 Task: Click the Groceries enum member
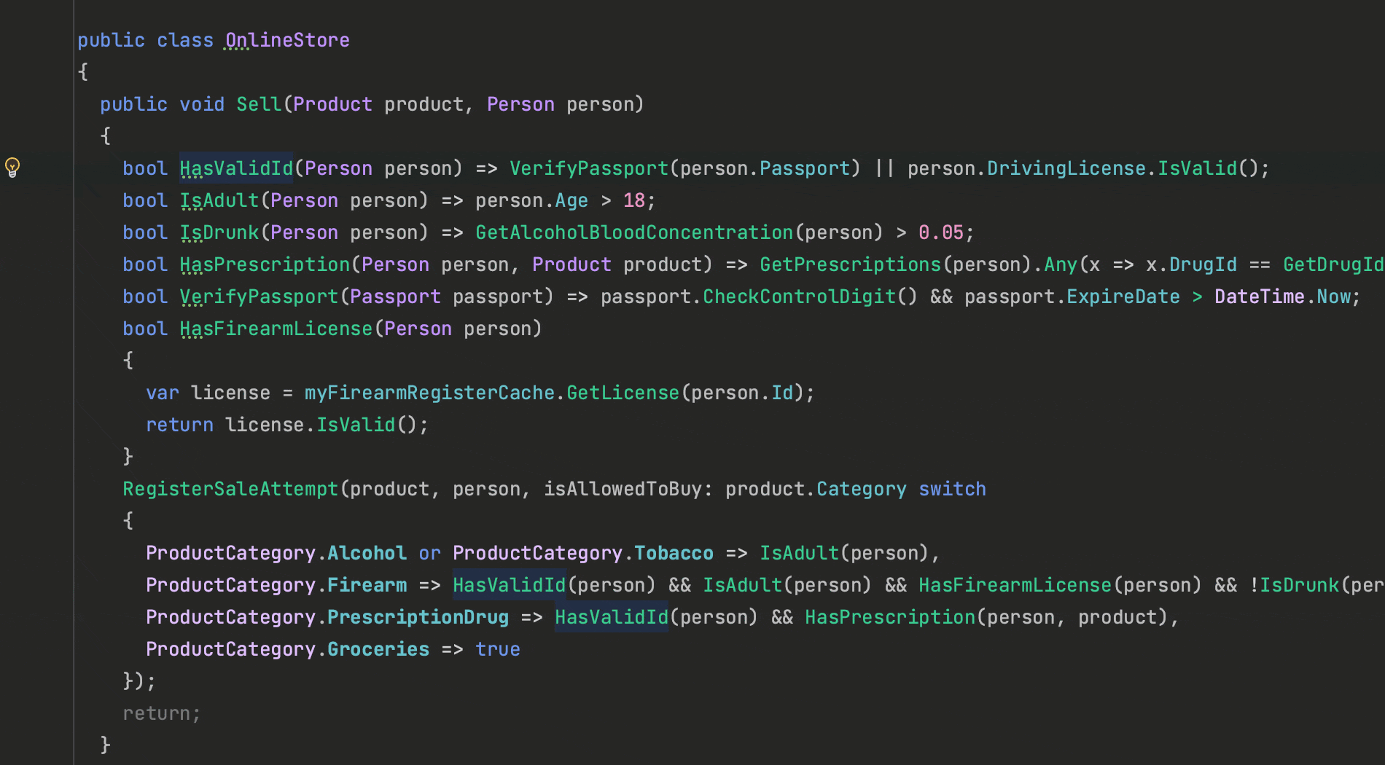[378, 649]
